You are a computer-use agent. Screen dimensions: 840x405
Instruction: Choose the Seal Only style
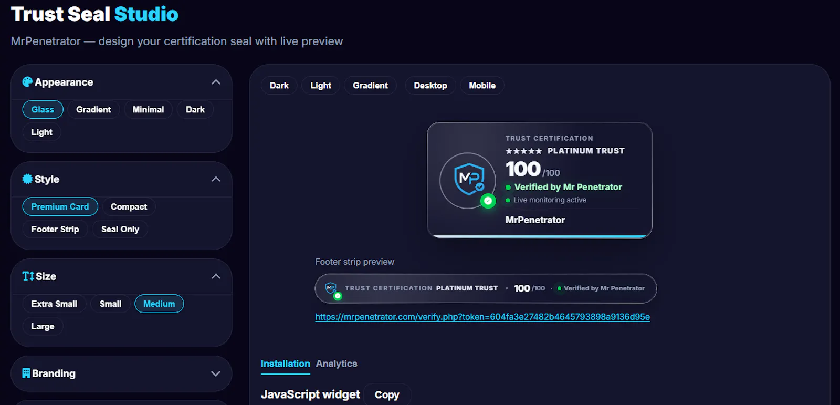tap(120, 230)
